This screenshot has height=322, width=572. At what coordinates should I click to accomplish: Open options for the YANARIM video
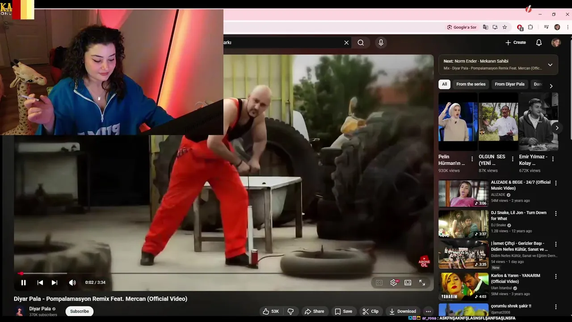point(556,276)
